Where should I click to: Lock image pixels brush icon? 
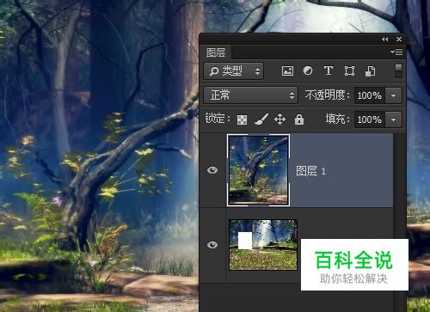[x=261, y=119]
